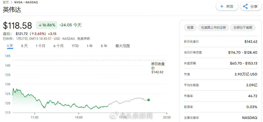
Task: Click the 年度波幅 value $60.70 - $153.13
Action: pyautogui.click(x=244, y=63)
